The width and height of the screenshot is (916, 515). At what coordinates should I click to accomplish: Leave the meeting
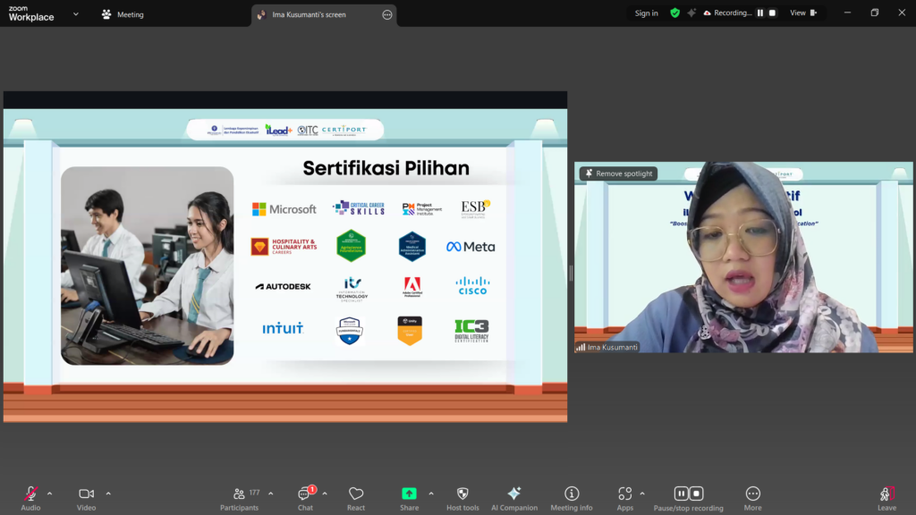pos(886,499)
